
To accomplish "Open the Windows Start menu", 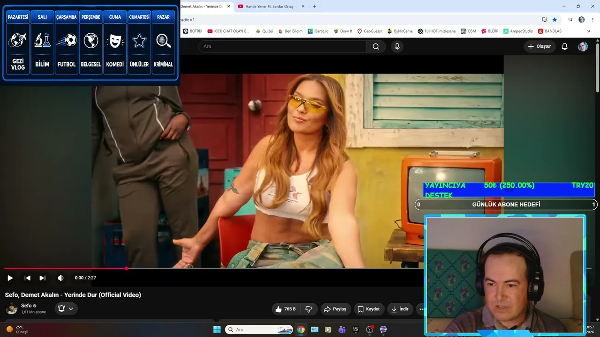I will pyautogui.click(x=217, y=330).
